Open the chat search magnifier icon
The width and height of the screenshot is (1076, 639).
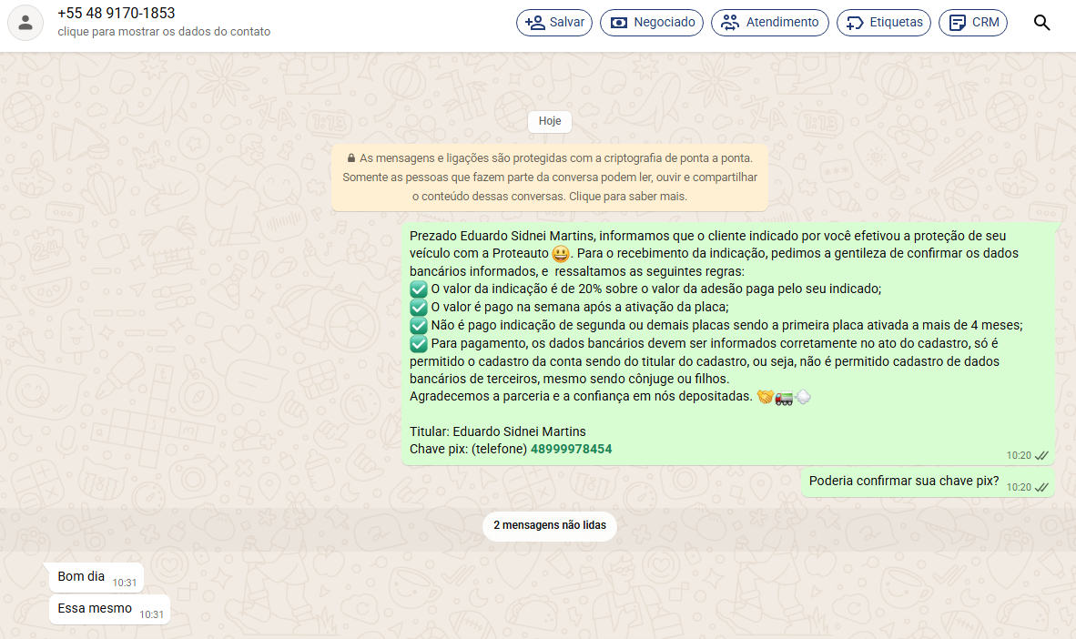pos(1042,23)
